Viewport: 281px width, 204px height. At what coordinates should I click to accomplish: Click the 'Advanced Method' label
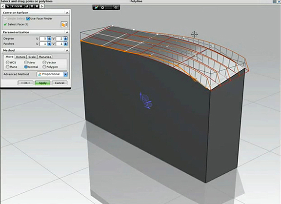click(x=16, y=74)
